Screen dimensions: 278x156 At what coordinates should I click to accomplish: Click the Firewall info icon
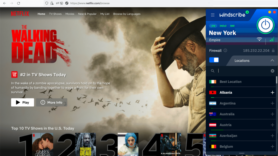tap(225, 50)
